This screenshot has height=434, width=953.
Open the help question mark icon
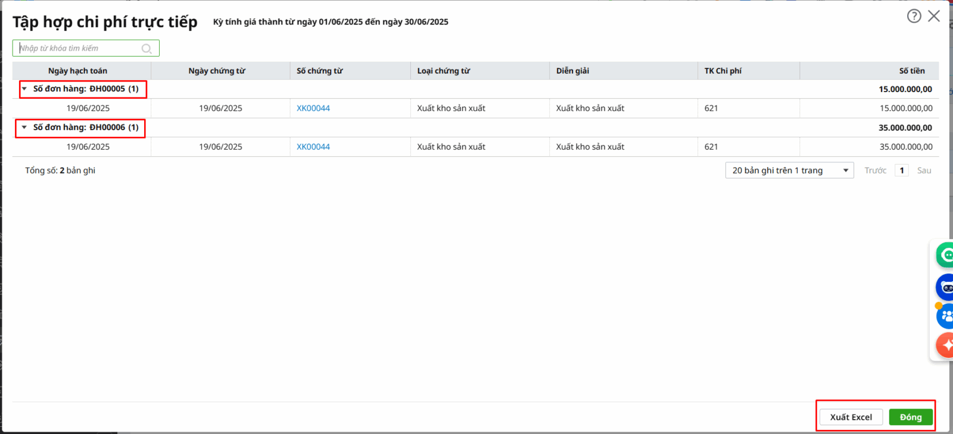[x=914, y=16]
